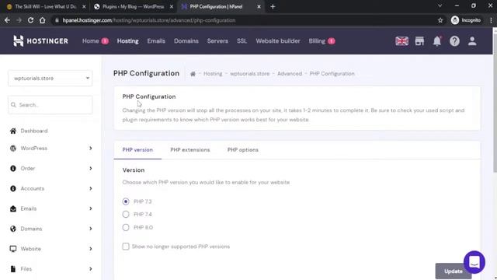Open Chrome three-dot menu
The width and height of the screenshot is (497, 280).
coord(491,20)
